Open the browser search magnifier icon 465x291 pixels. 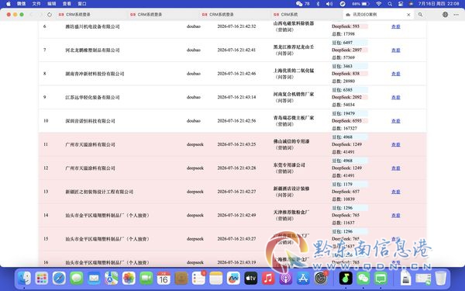tap(420, 15)
